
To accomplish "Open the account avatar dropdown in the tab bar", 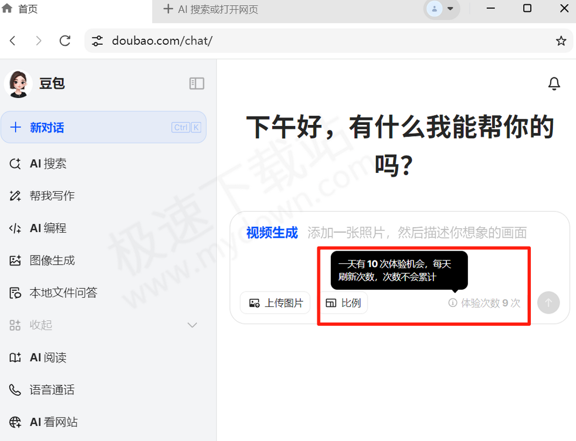I will [x=441, y=10].
